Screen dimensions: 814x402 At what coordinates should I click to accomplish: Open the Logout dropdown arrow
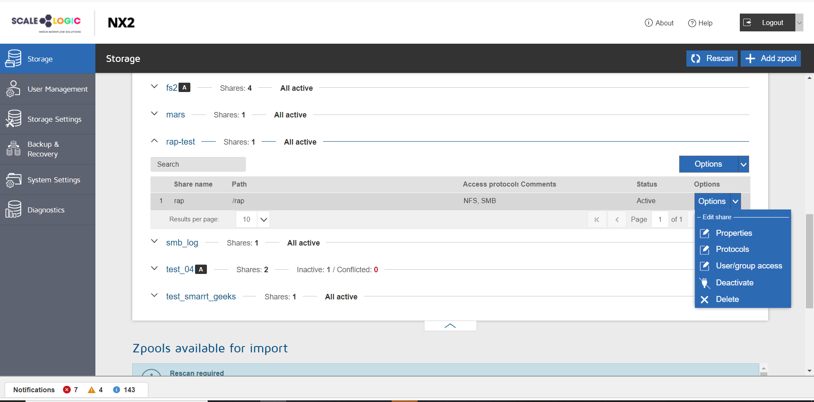799,22
